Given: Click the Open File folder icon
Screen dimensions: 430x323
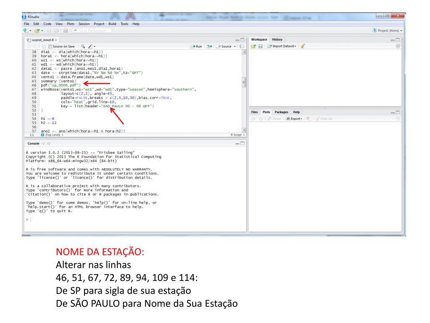Looking at the screenshot, I should [x=37, y=30].
